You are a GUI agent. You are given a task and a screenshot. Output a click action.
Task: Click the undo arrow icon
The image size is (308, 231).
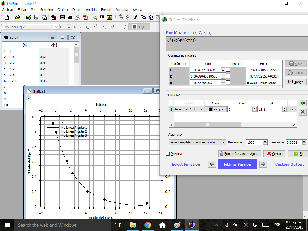pyautogui.click(x=121, y=17)
